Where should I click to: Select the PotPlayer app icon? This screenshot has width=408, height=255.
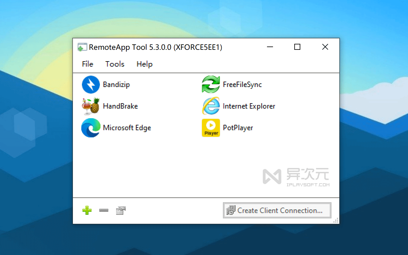point(211,127)
